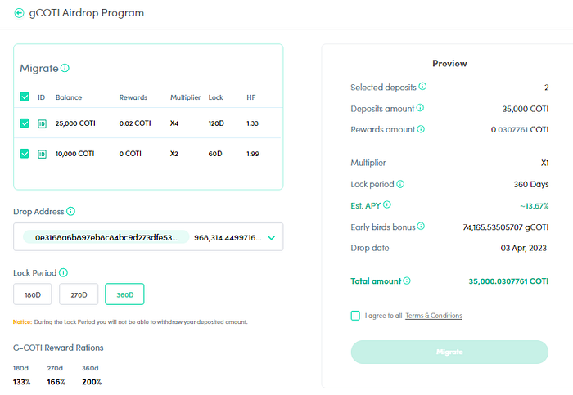Click the 200% reward ratio for 360d
573x395 pixels.
click(92, 382)
